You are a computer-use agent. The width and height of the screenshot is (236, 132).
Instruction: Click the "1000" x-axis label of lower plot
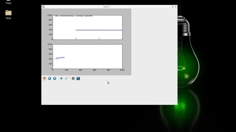(x=122, y=70)
